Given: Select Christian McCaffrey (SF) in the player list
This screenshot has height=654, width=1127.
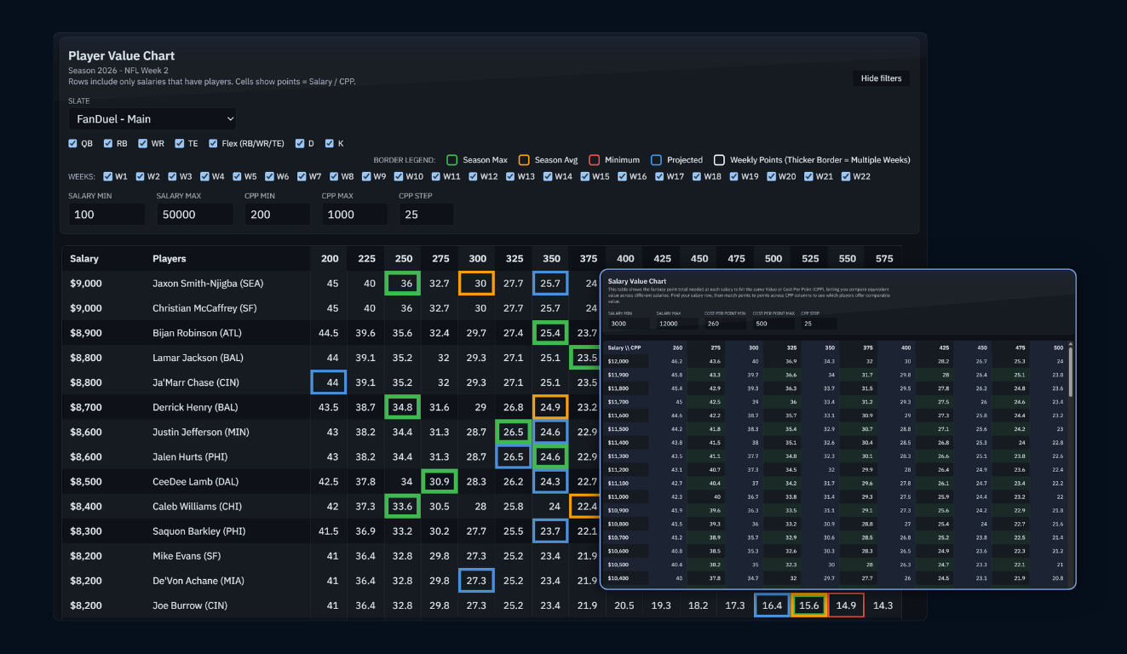Looking at the screenshot, I should [203, 308].
